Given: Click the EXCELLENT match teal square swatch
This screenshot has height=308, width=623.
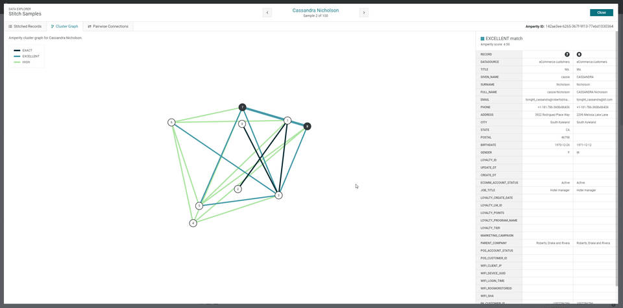Looking at the screenshot, I should coord(483,39).
